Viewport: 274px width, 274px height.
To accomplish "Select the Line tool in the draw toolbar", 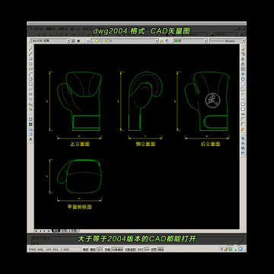I will pos(30,48).
